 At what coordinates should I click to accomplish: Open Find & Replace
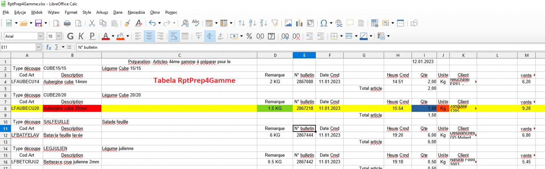(185, 23)
